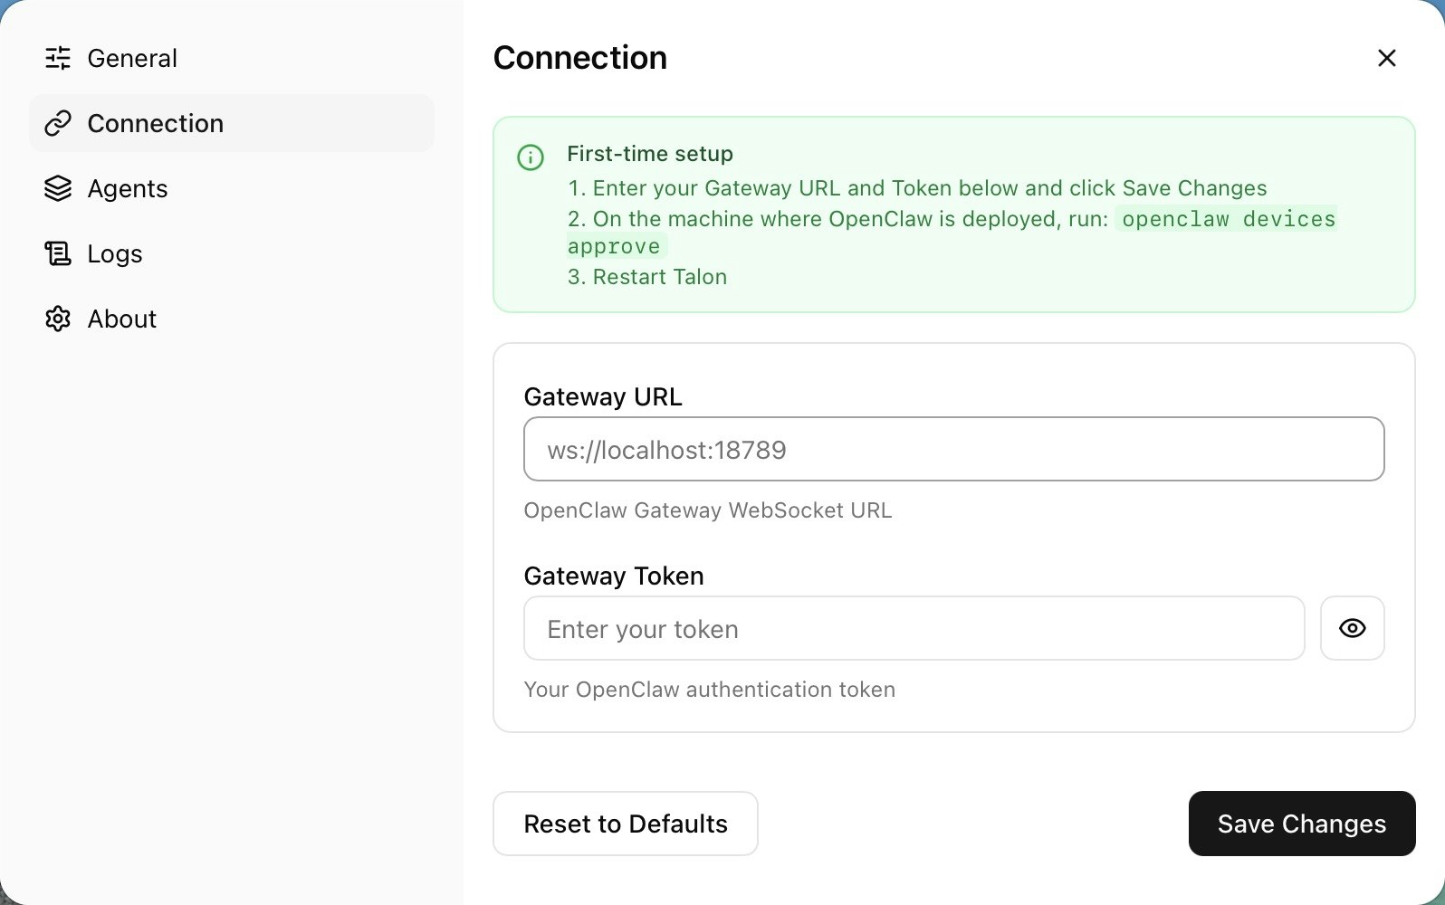This screenshot has width=1445, height=905.
Task: Click the About gear icon
Action: click(x=58, y=319)
